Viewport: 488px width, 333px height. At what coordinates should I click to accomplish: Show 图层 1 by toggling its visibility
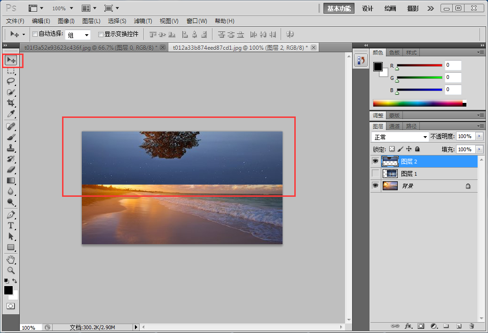[375, 174]
